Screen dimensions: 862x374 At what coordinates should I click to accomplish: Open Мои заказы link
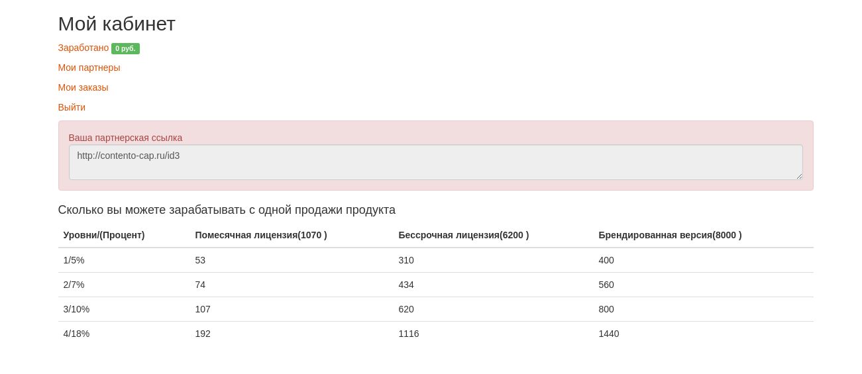click(x=83, y=87)
